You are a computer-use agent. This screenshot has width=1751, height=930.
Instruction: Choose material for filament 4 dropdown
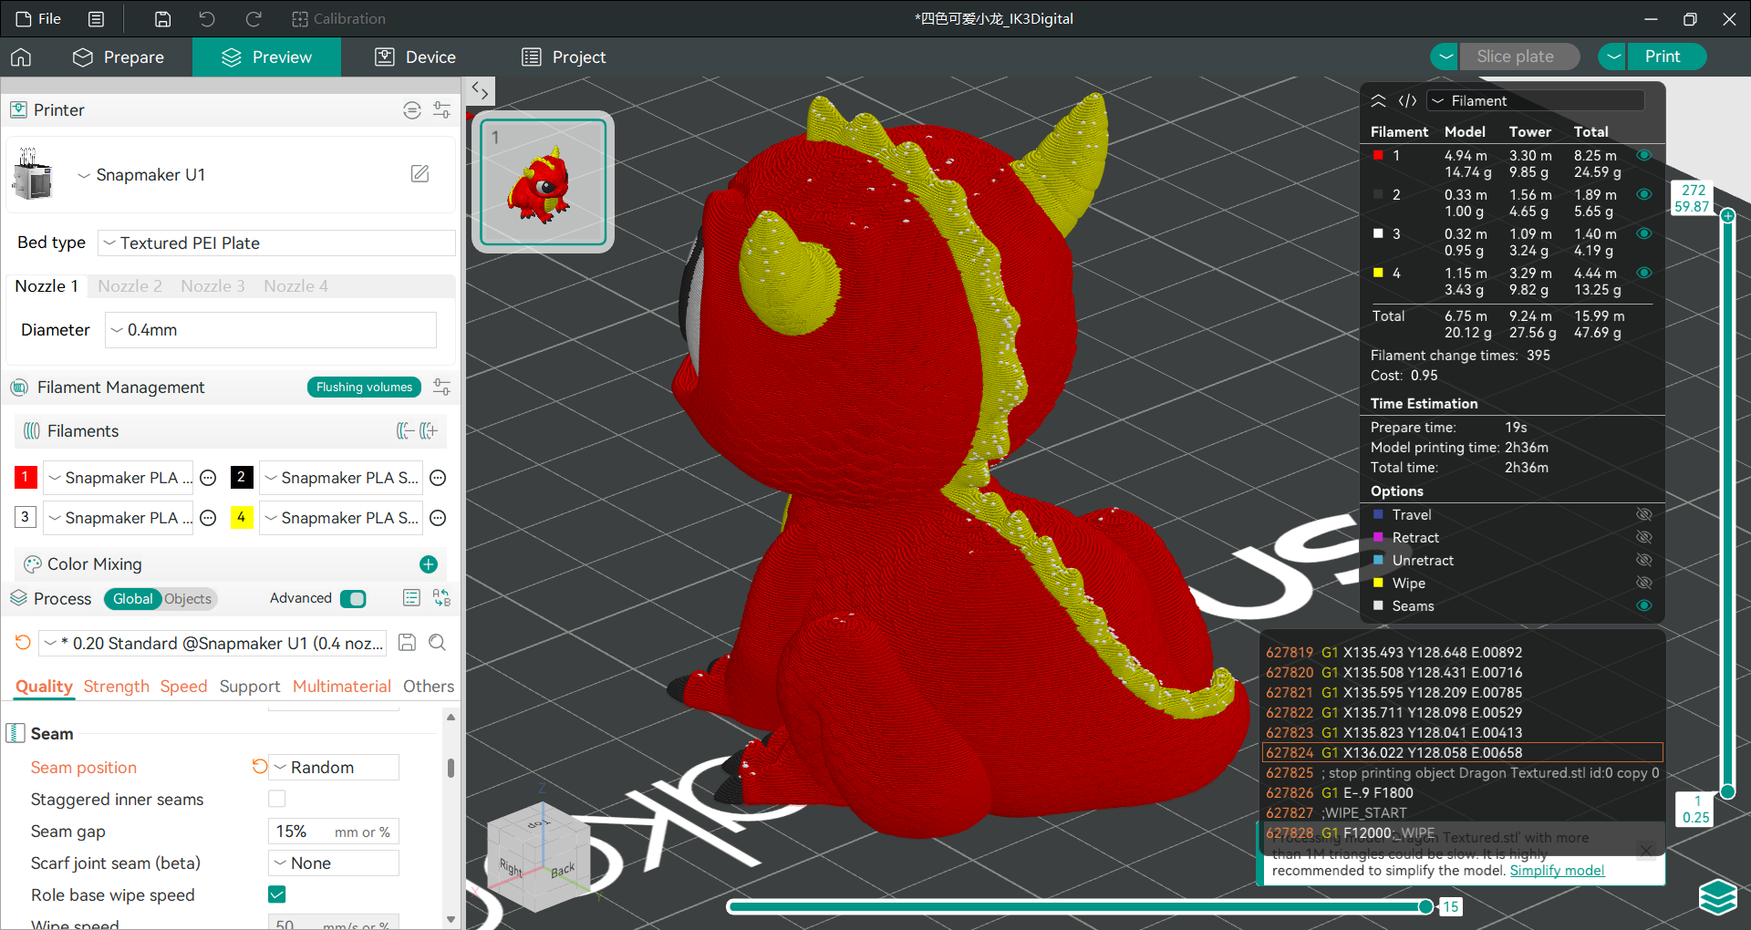click(341, 518)
